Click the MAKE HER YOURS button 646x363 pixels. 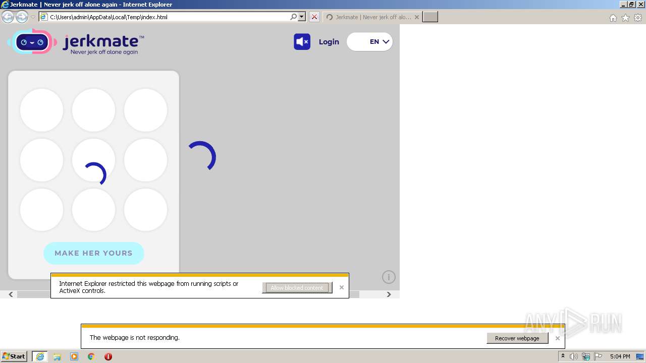(x=93, y=253)
